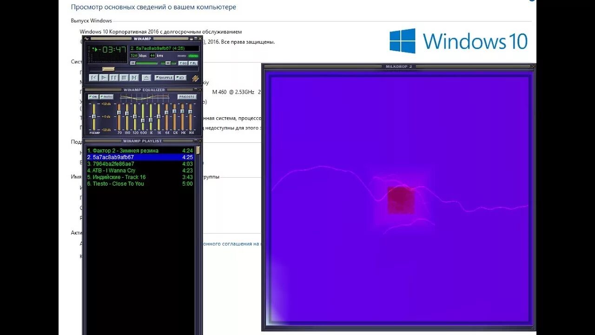Click the 70 Hz equalizer band slider
595x335 pixels.
tap(119, 116)
